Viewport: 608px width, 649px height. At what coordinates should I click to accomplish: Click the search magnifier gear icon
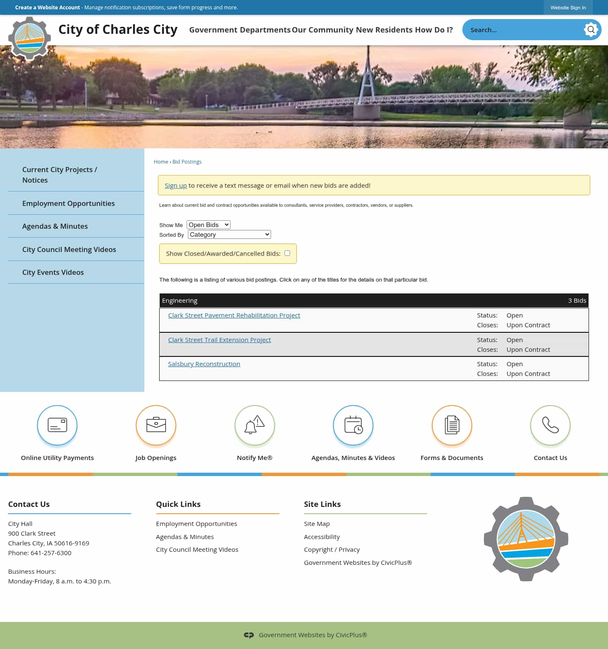(591, 30)
